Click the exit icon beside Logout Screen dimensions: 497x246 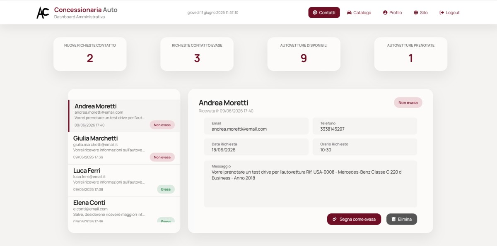pos(442,12)
